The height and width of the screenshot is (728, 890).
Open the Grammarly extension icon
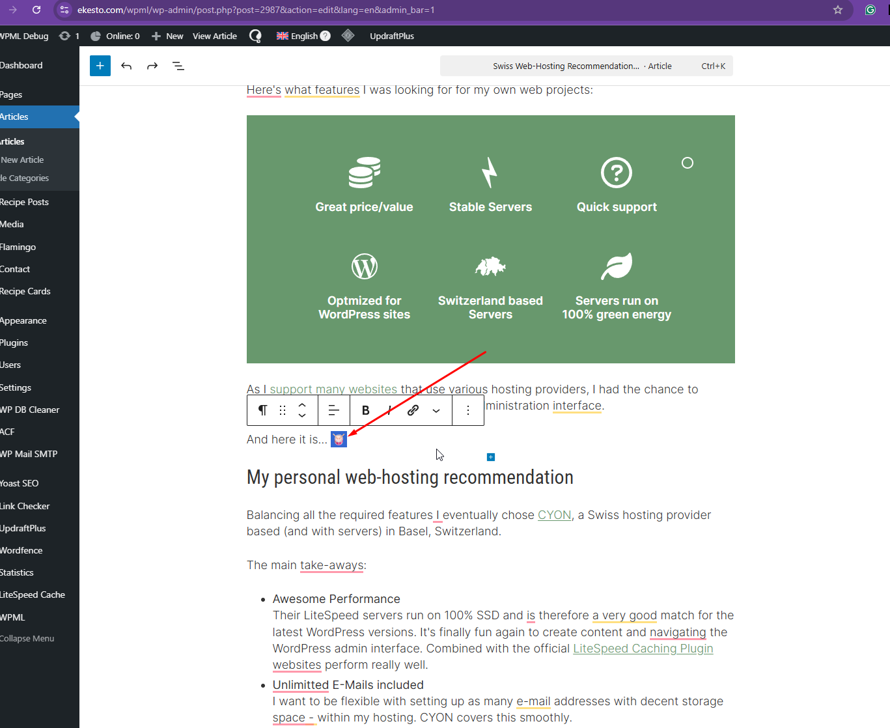(870, 10)
